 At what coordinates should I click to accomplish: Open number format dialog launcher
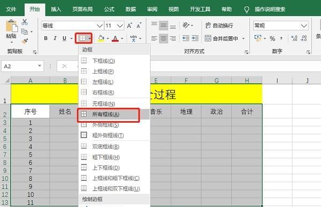coord(308,52)
